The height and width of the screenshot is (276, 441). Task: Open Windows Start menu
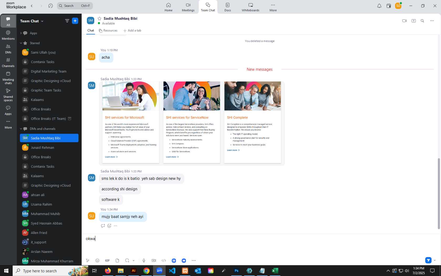(x=6, y=271)
